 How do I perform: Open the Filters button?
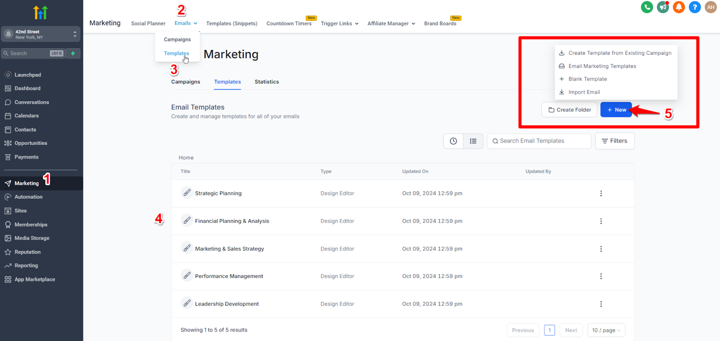pos(614,141)
